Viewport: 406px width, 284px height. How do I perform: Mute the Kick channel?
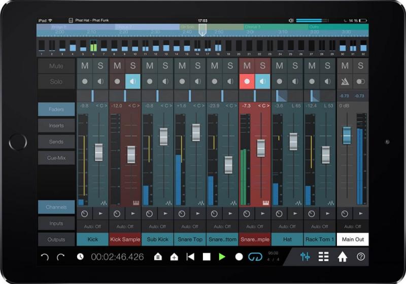85,66
